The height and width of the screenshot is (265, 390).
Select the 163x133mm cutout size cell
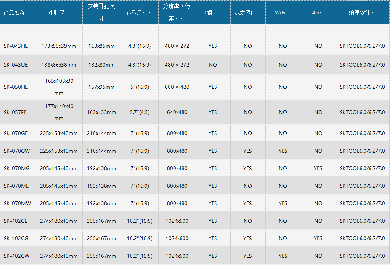[x=101, y=112]
